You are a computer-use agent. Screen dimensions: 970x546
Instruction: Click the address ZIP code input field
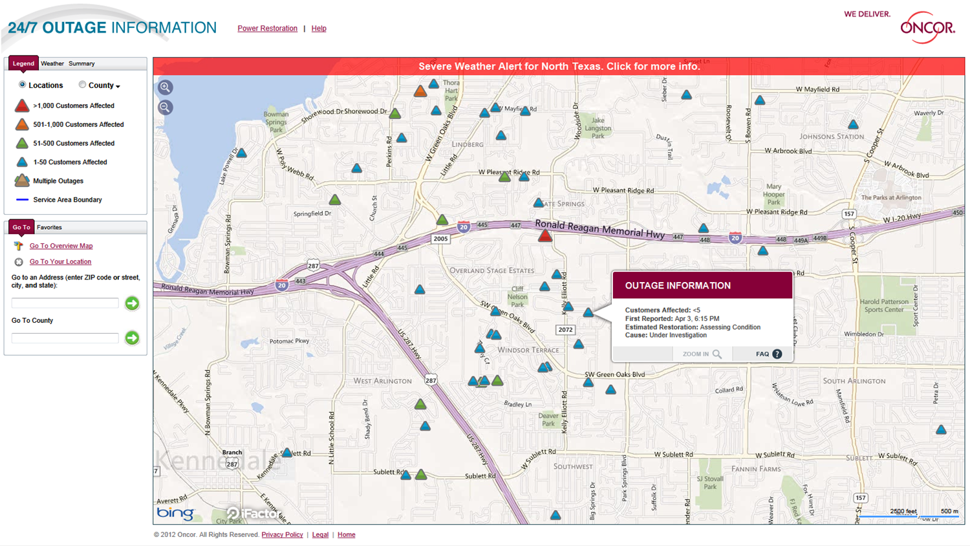click(65, 303)
